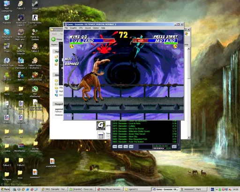The image size is (240, 192).
Task: Open the MSIAfterburner archive on the desktop
Action: [x=21, y=147]
